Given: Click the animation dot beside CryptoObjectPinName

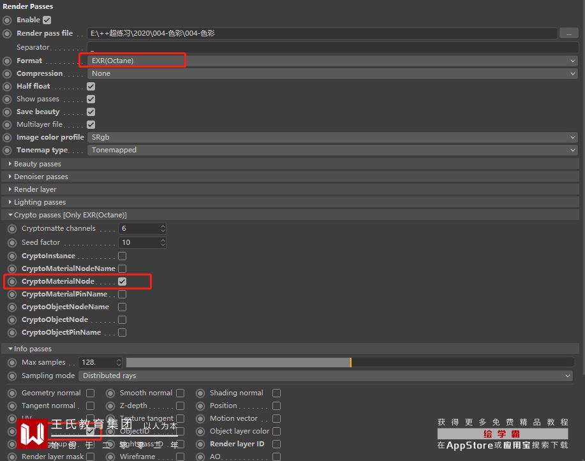Looking at the screenshot, I should (x=12, y=333).
